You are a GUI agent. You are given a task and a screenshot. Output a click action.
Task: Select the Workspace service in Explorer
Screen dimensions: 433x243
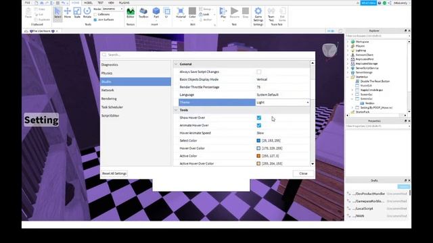pyautogui.click(x=362, y=42)
